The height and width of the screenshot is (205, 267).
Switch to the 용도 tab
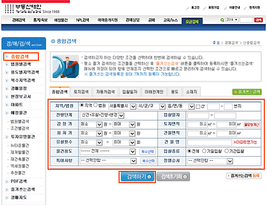175,92
